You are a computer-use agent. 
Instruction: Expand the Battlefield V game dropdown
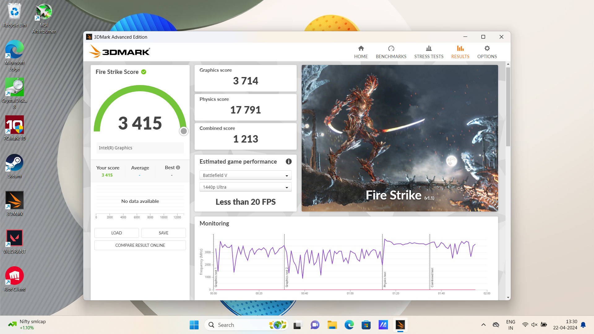(245, 175)
